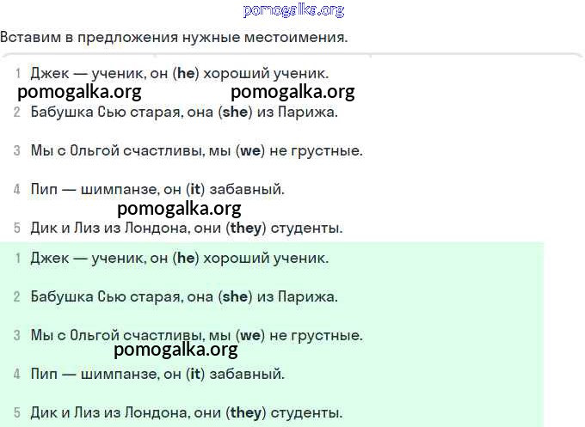Open the blue pomogalka.org link at top

[293, 10]
